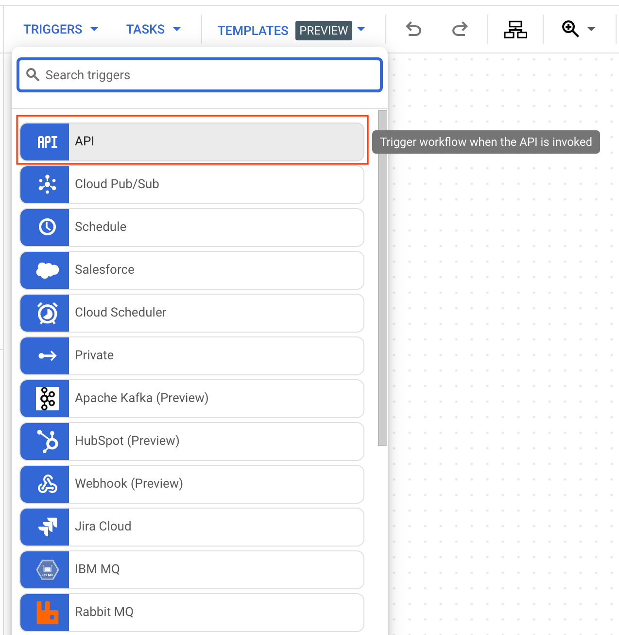This screenshot has width=619, height=635.
Task: Choose Webhook (Preview) text
Action: coord(129,483)
